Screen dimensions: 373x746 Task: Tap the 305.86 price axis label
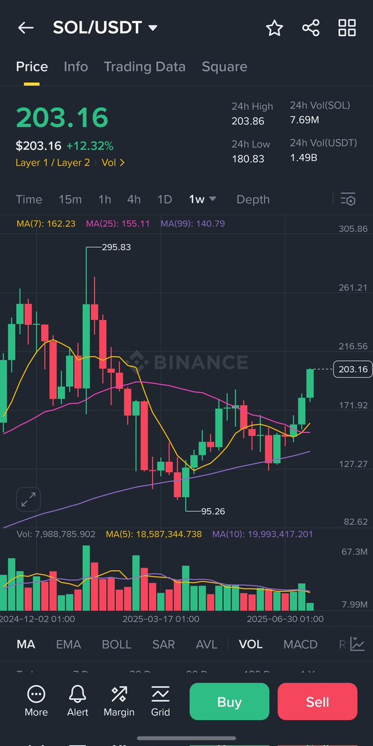click(353, 229)
